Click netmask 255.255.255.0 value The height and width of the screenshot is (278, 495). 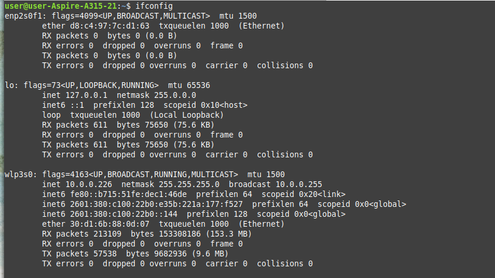189,184
